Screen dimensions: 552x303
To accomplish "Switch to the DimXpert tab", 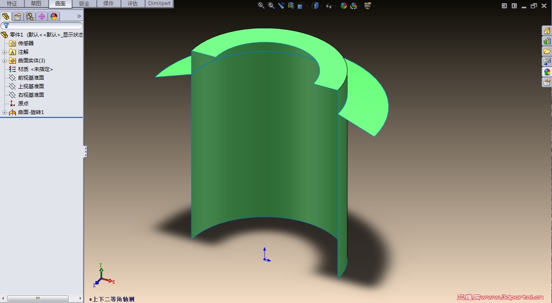I will [159, 4].
